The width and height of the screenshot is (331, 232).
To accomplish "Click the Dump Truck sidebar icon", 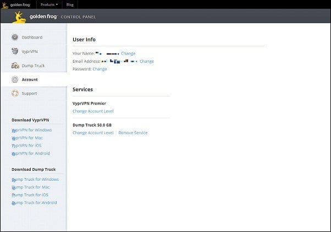I will coord(15,66).
